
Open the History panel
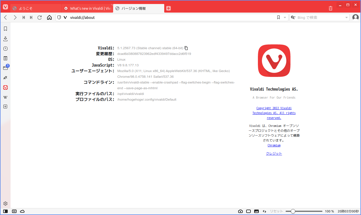5,49
